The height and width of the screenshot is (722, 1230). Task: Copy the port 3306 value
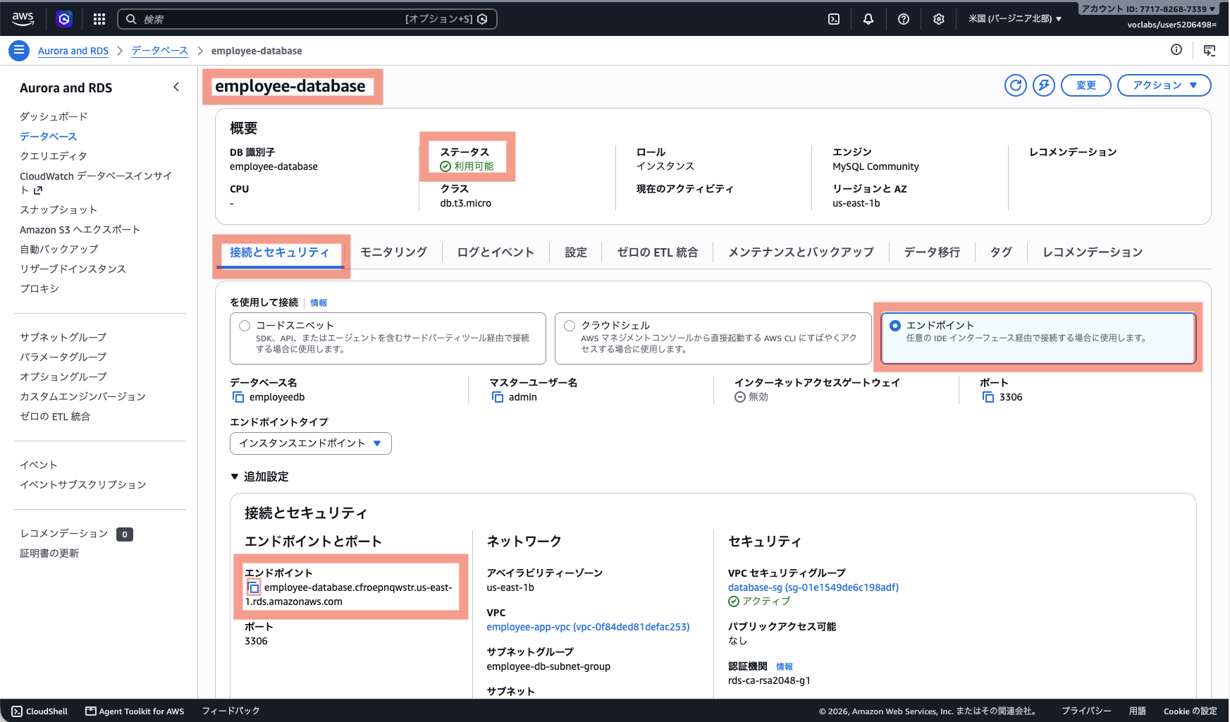tap(988, 397)
